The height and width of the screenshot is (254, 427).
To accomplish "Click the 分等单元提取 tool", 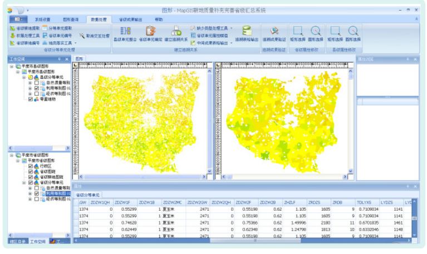I will pyautogui.click(x=58, y=28).
